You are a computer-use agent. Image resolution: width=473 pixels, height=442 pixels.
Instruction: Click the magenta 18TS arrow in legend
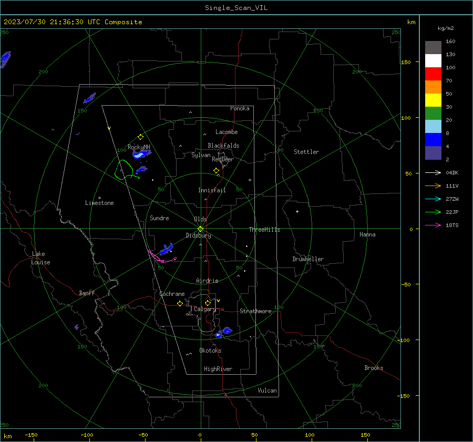pos(433,225)
